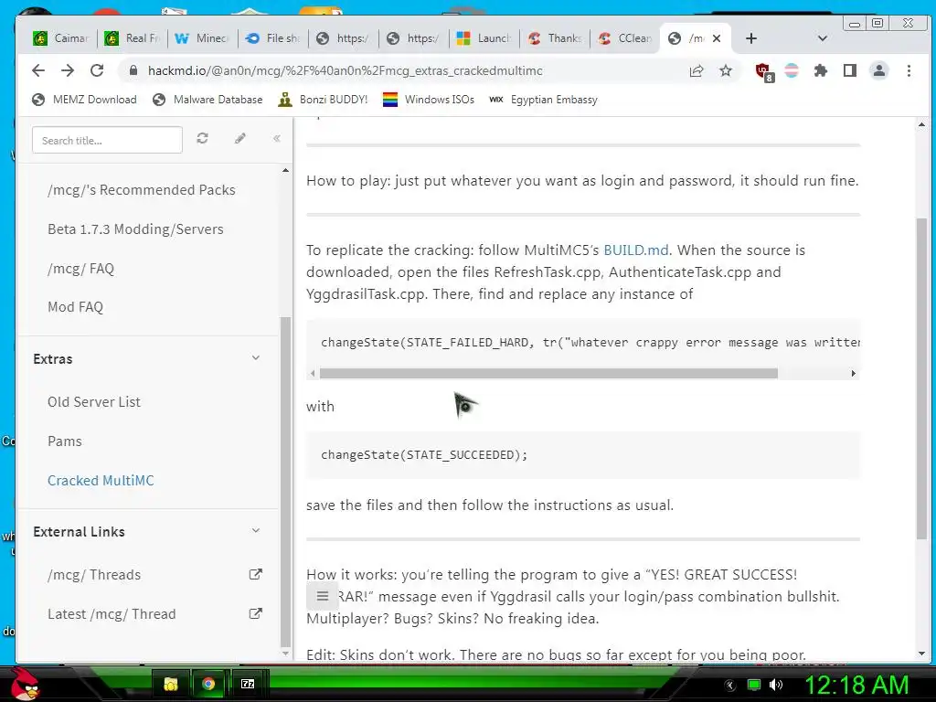Viewport: 936px width, 702px height.
Task: Collapse the External Links section chevron
Action: 256,530
